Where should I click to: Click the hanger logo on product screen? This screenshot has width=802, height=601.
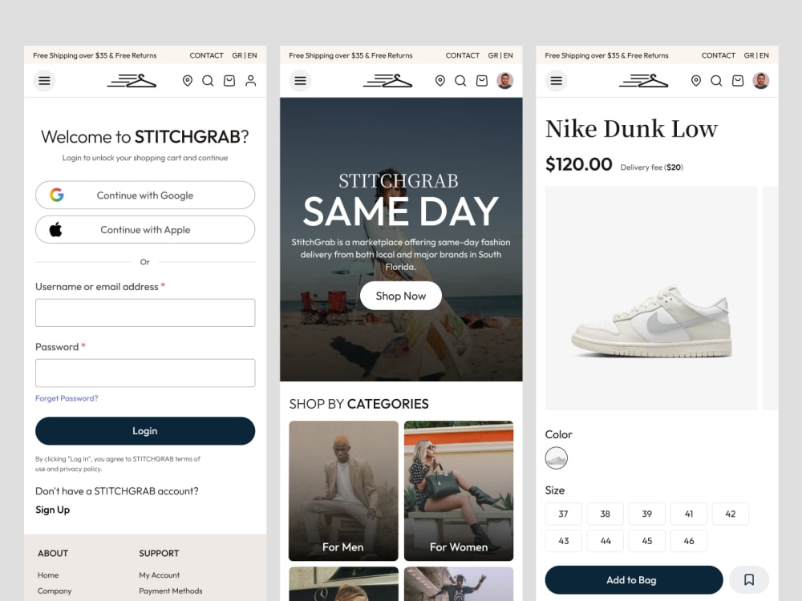[x=643, y=81]
